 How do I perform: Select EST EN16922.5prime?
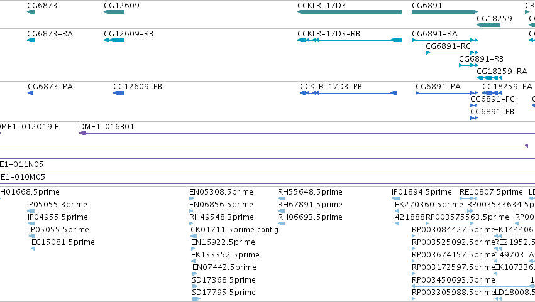pos(193,249)
